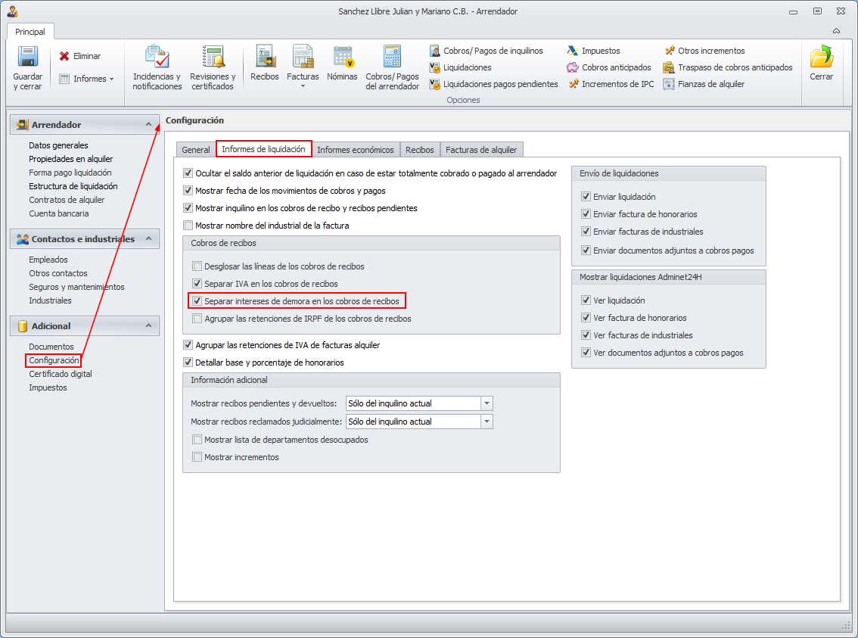Open Certificado digital in sidebar
858x638 pixels.
click(61, 375)
